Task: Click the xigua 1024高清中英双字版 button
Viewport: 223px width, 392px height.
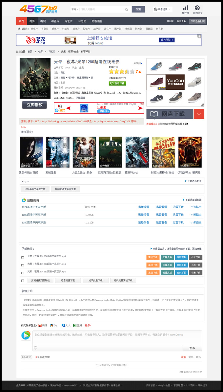Action: coord(35,189)
